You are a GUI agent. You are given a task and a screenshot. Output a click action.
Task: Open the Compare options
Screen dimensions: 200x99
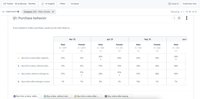(75, 4)
